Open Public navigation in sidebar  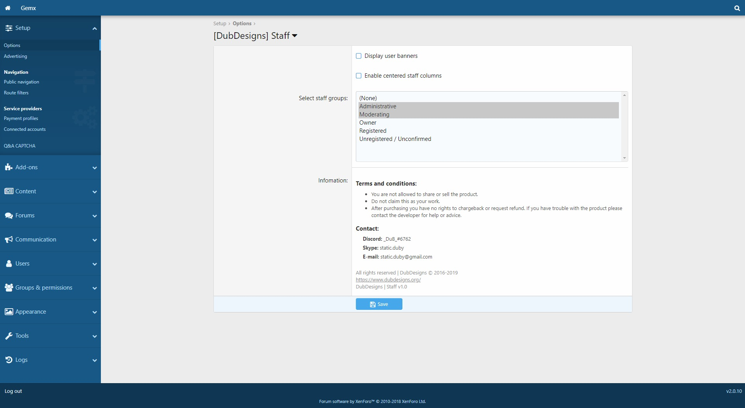21,82
